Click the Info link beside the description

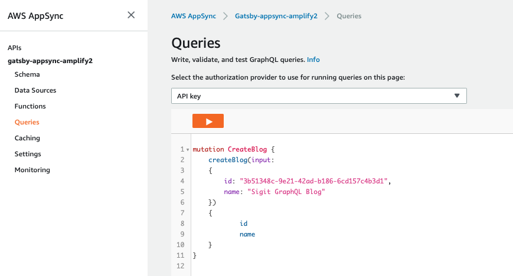[x=313, y=60]
